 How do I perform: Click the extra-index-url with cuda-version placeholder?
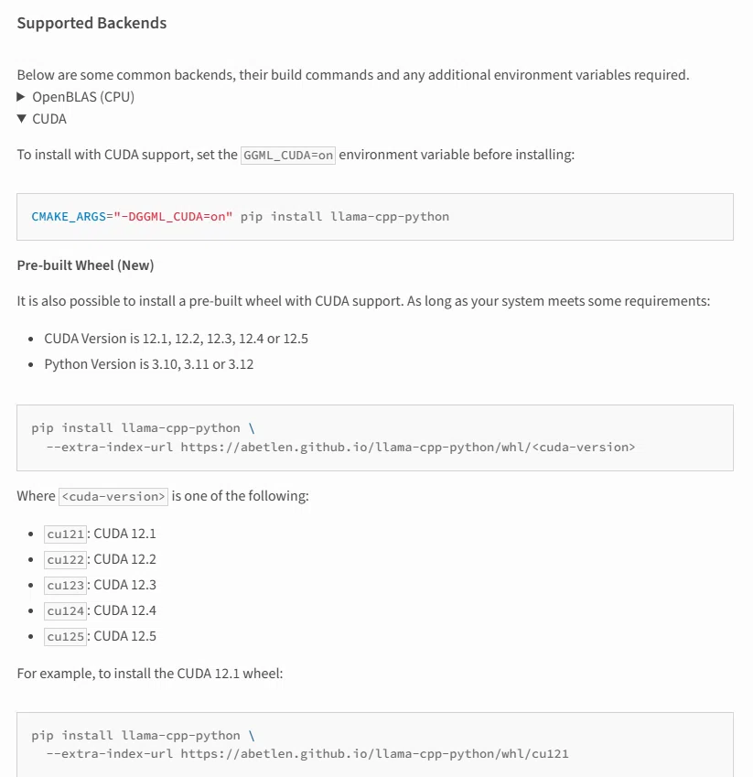(340, 447)
